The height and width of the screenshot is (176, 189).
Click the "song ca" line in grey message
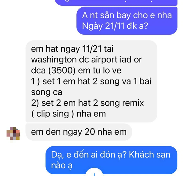coord(46,92)
